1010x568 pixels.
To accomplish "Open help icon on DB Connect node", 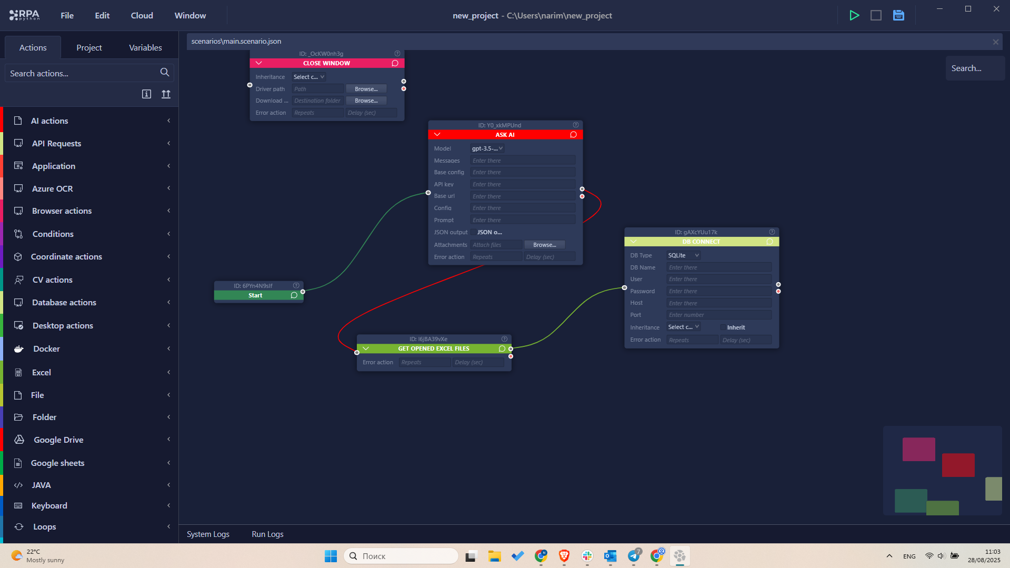I will (x=772, y=232).
